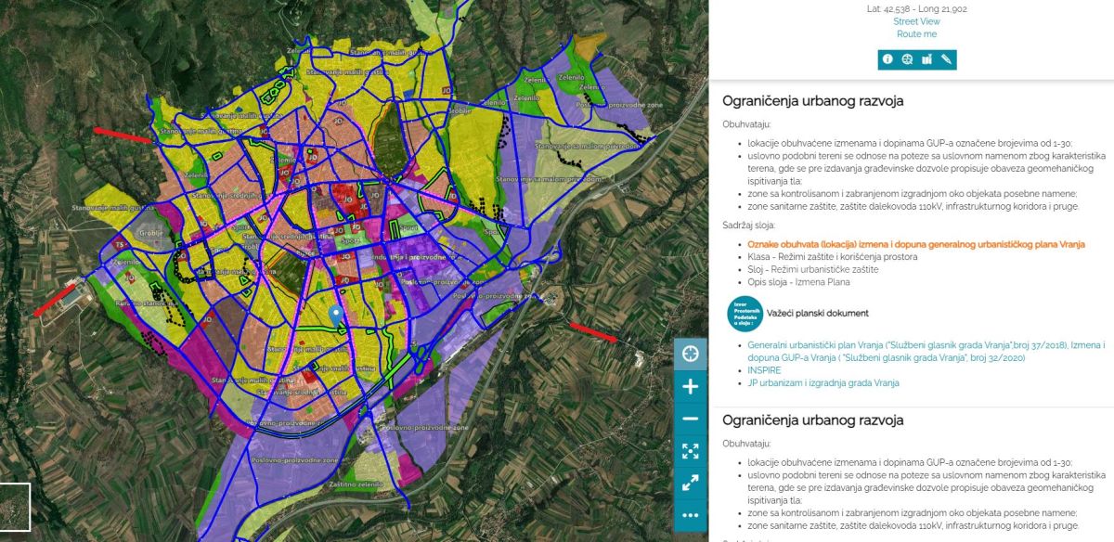
Task: Expand more map options with three dots
Action: (690, 514)
